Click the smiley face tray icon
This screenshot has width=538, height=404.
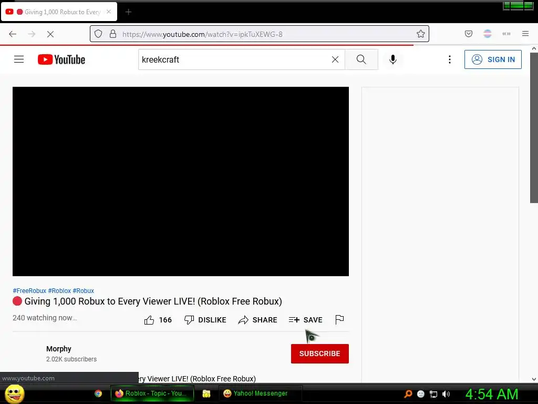421,394
